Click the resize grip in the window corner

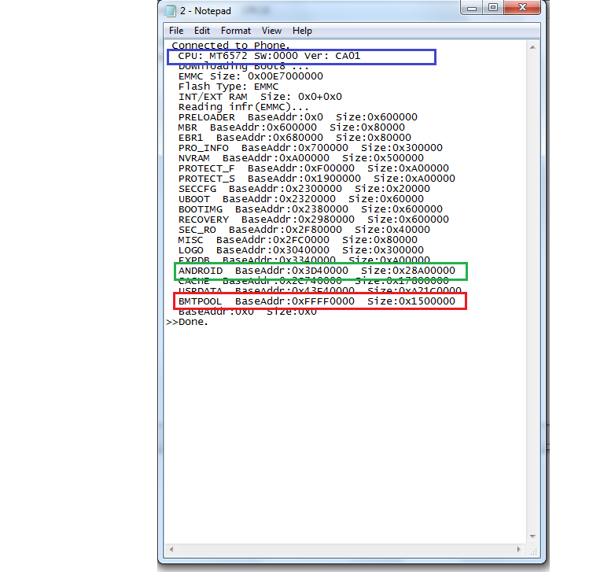(x=533, y=552)
